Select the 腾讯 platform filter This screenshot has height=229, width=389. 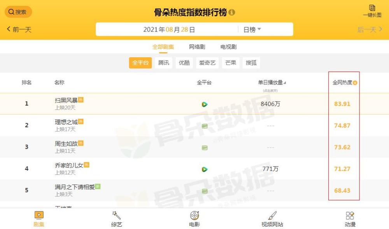[163, 63]
